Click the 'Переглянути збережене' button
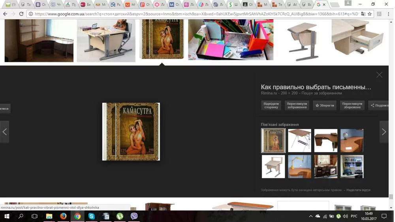The image size is (395, 222). [352, 105]
